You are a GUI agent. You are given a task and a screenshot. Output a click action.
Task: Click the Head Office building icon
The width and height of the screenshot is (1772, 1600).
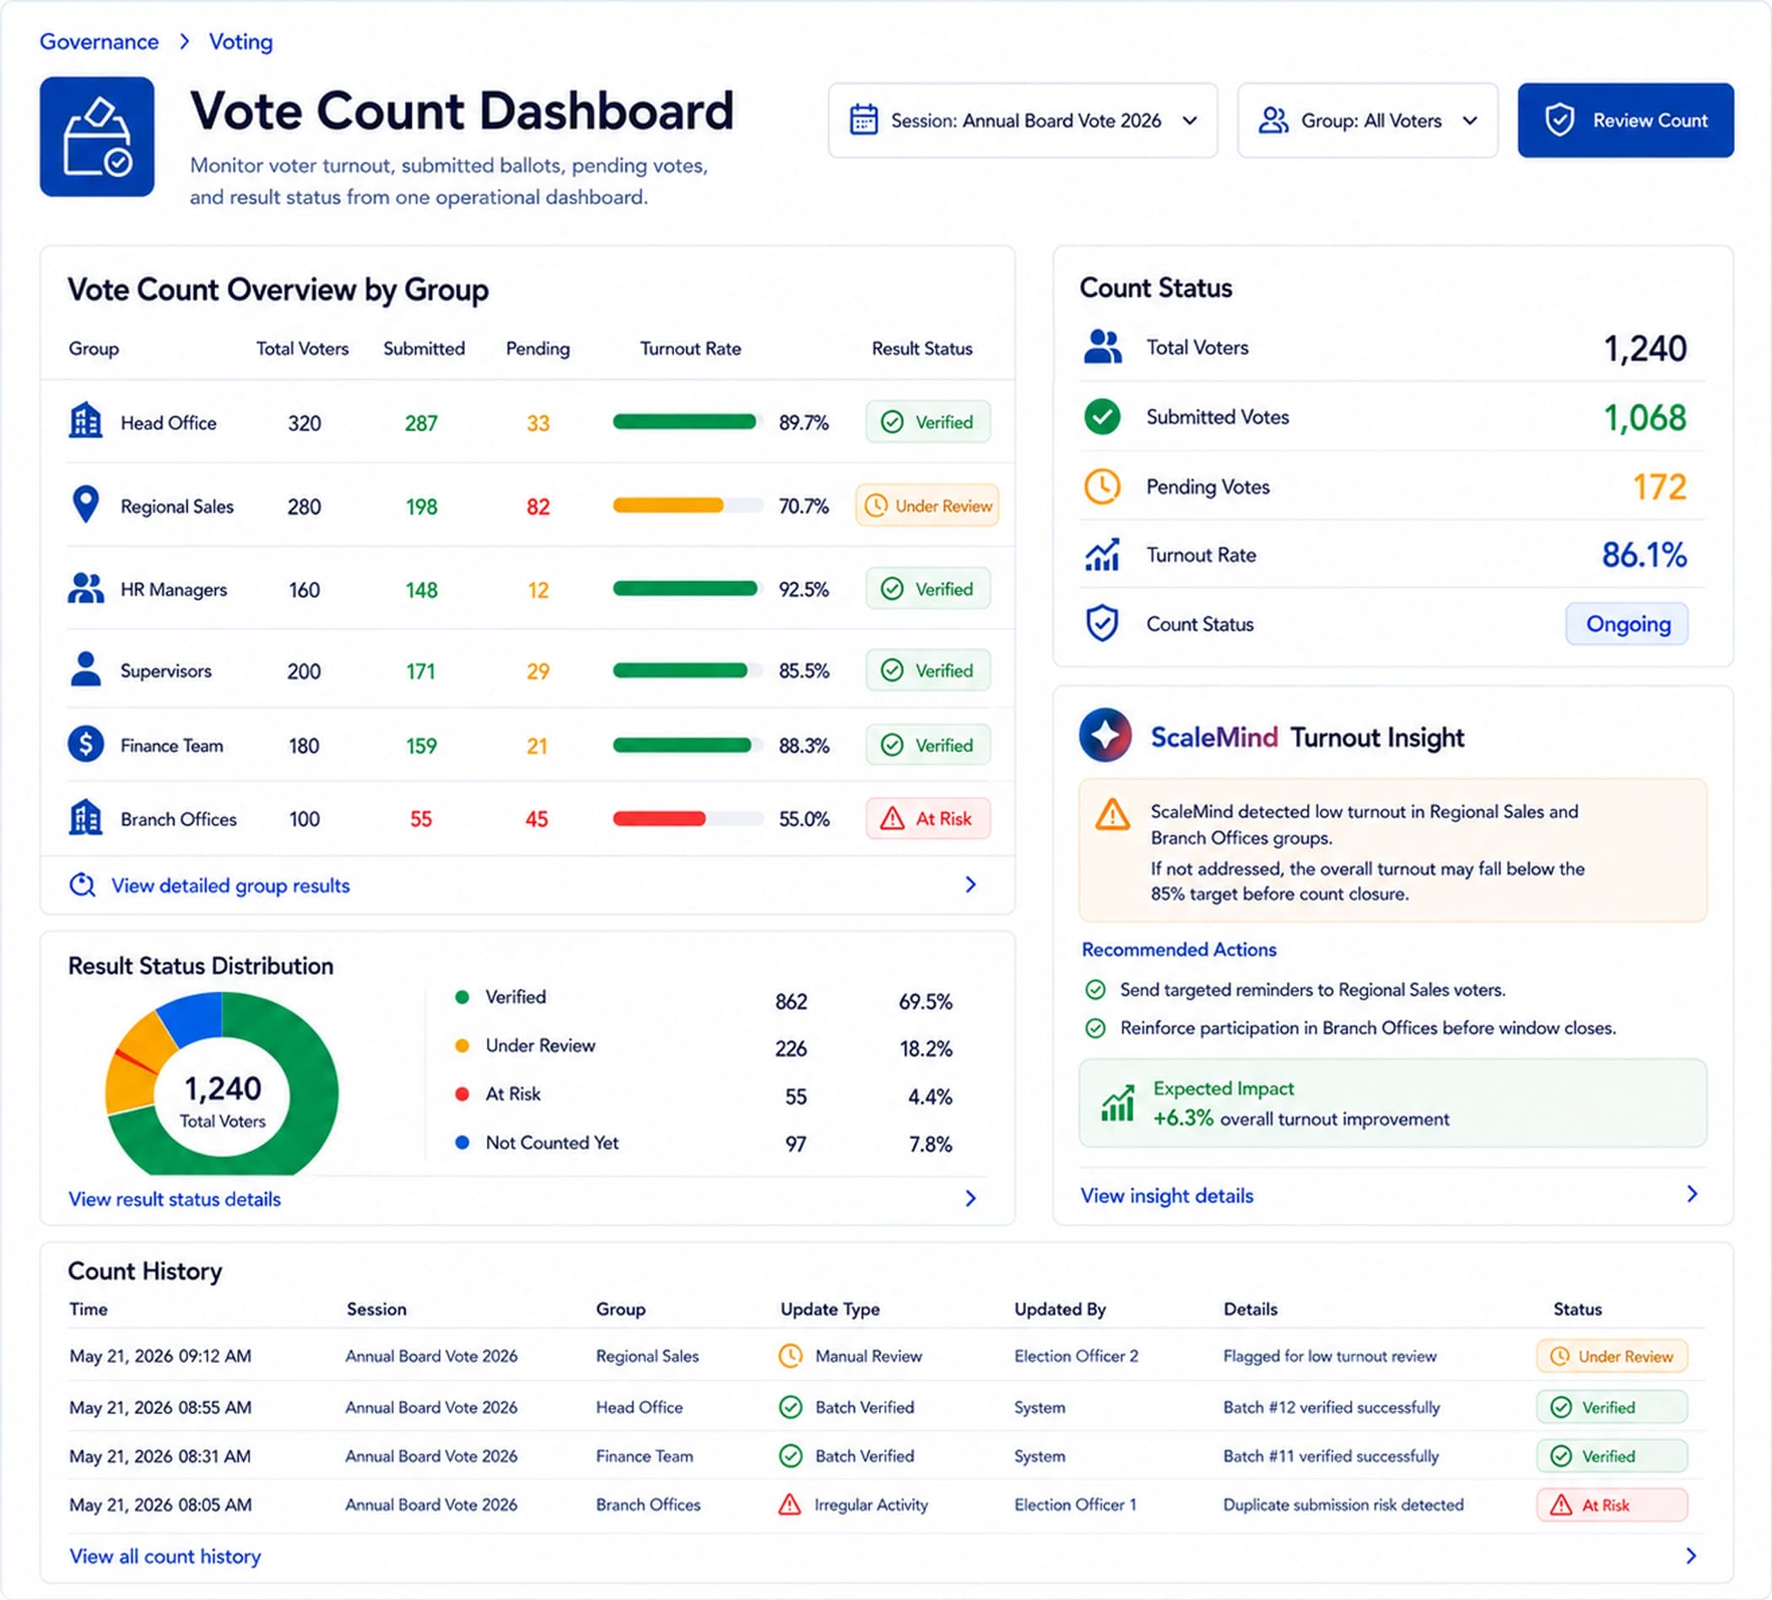tap(85, 421)
